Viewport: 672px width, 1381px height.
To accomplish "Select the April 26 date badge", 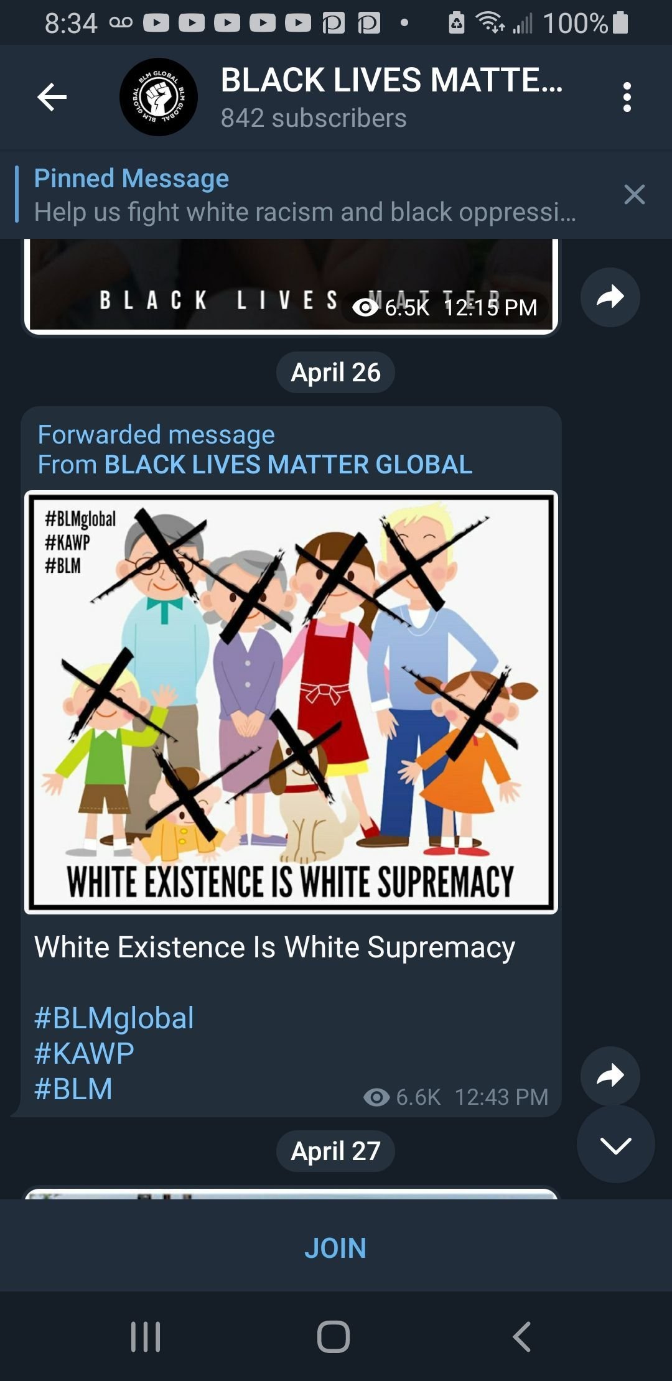I will click(335, 373).
